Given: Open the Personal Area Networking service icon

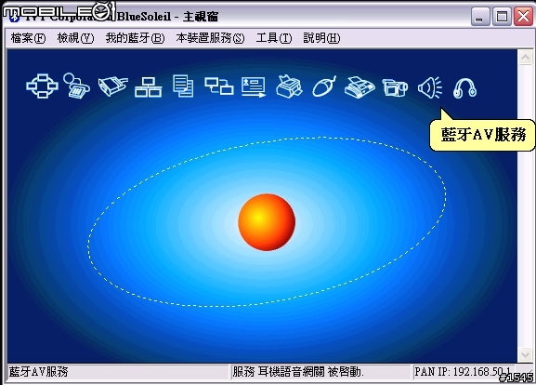Looking at the screenshot, I should (42, 86).
